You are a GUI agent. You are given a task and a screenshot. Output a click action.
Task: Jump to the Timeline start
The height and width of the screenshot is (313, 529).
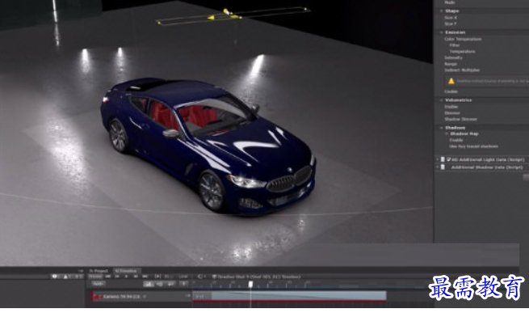pyautogui.click(x=107, y=277)
